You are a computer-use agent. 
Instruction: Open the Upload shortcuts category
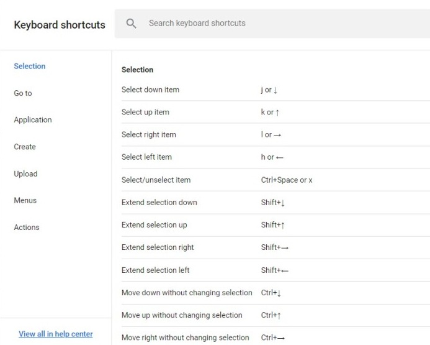[x=25, y=174]
